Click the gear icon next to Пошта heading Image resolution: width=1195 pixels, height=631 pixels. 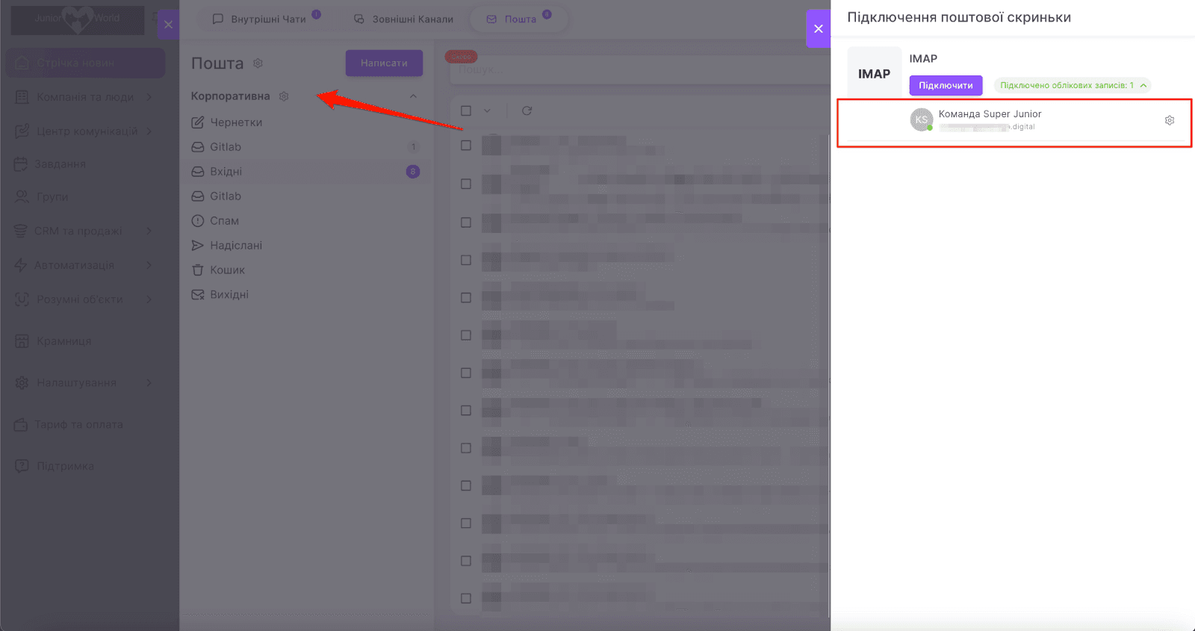(x=258, y=63)
